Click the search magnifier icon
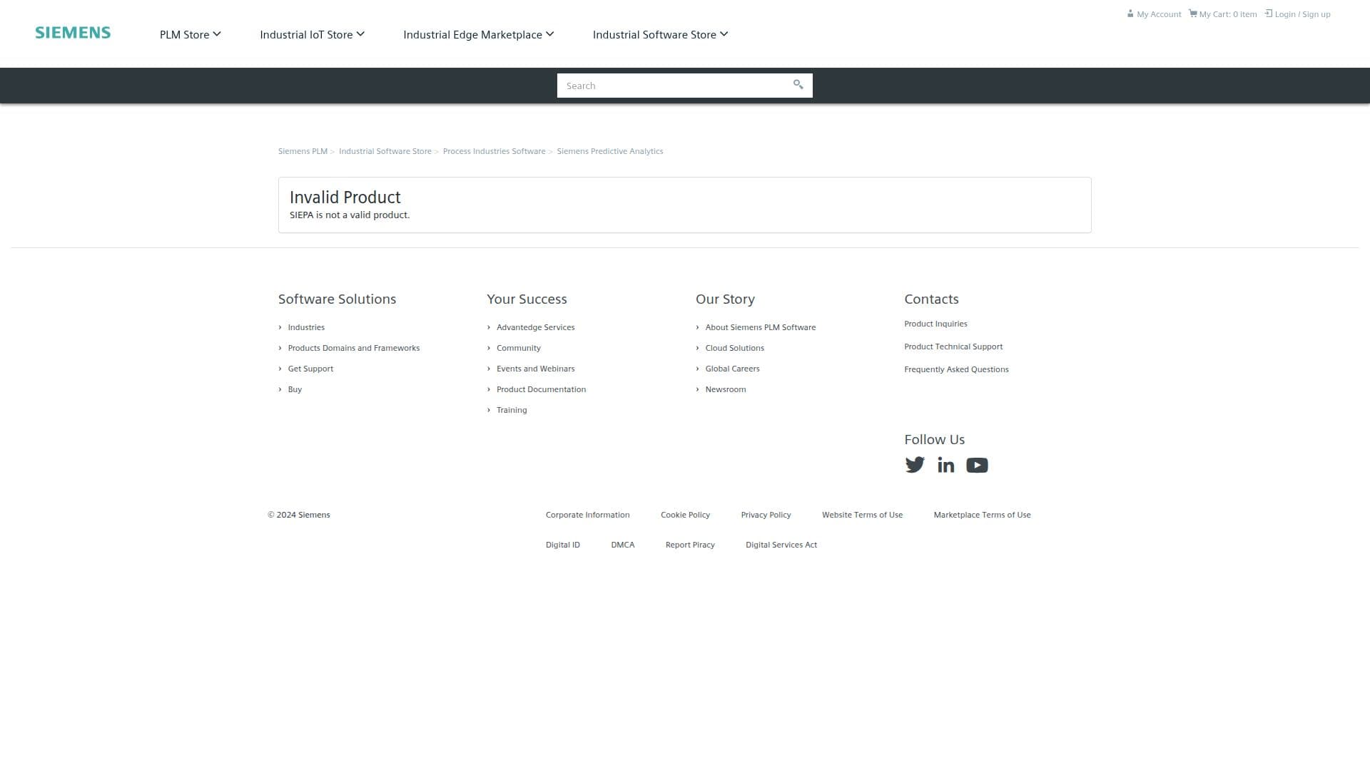The height and width of the screenshot is (770, 1370). (x=798, y=85)
